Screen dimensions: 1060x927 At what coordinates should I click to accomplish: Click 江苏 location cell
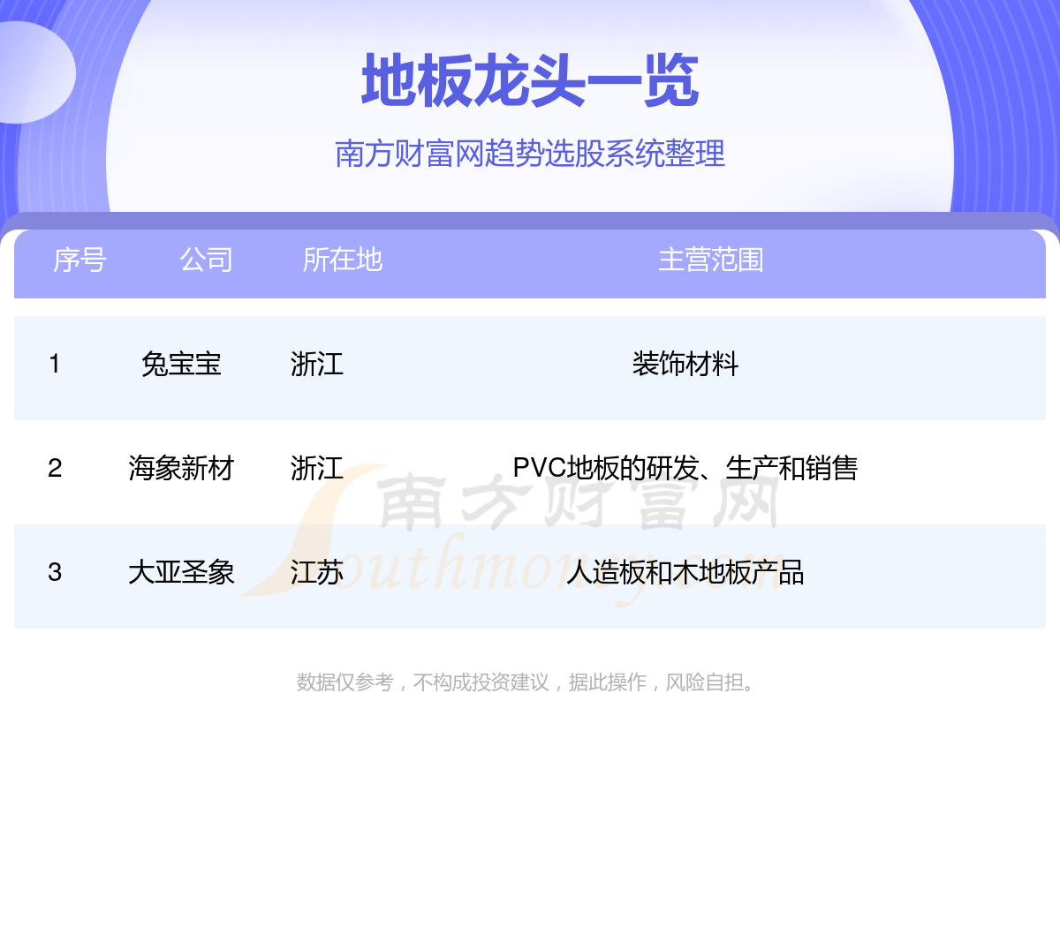(317, 572)
